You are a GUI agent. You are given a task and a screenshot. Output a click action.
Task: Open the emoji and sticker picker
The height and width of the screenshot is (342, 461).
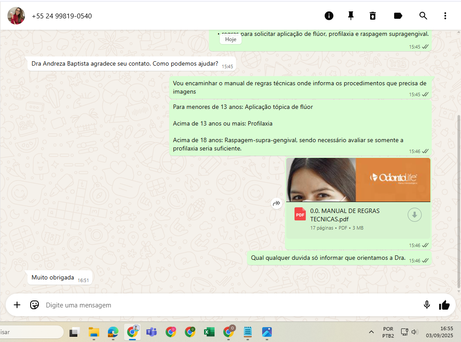pyautogui.click(x=35, y=305)
